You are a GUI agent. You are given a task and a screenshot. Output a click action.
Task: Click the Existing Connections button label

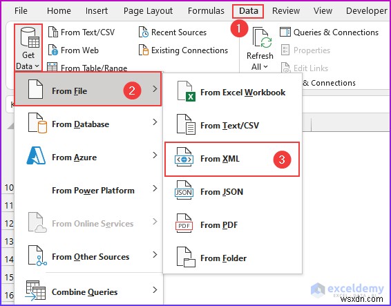pyautogui.click(x=189, y=50)
